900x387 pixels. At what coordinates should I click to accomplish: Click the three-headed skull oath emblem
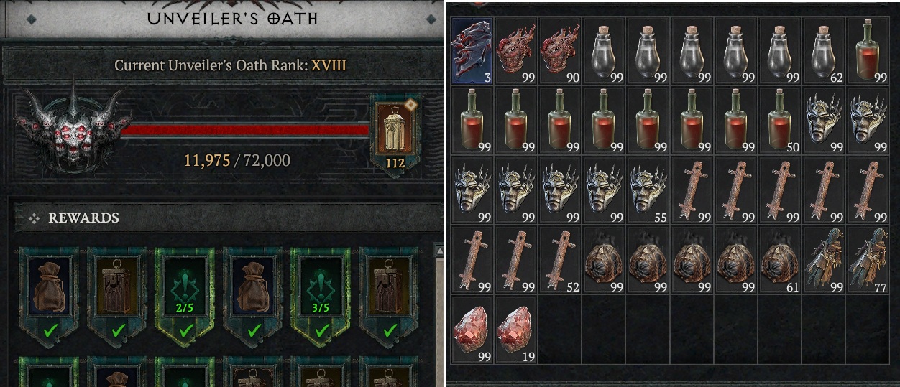click(72, 129)
